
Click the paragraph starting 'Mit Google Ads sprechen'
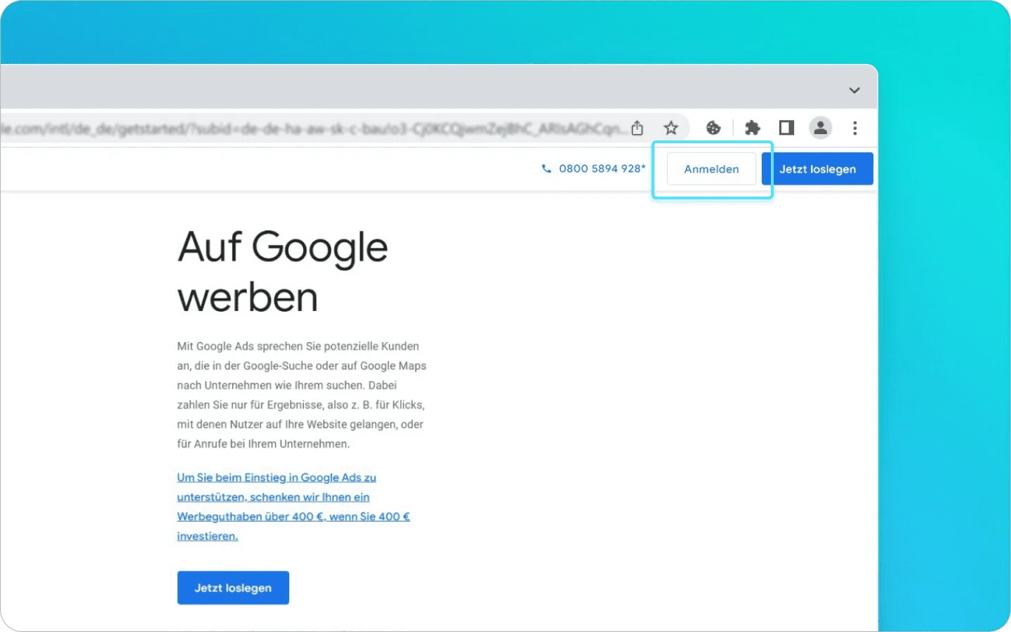pos(302,395)
